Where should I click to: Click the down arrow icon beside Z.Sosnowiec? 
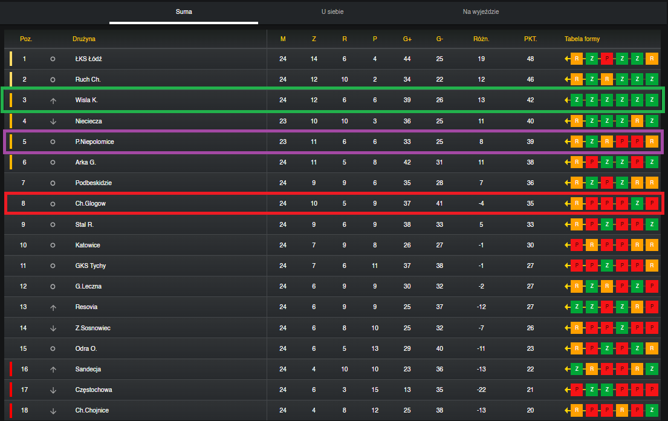pyautogui.click(x=53, y=328)
